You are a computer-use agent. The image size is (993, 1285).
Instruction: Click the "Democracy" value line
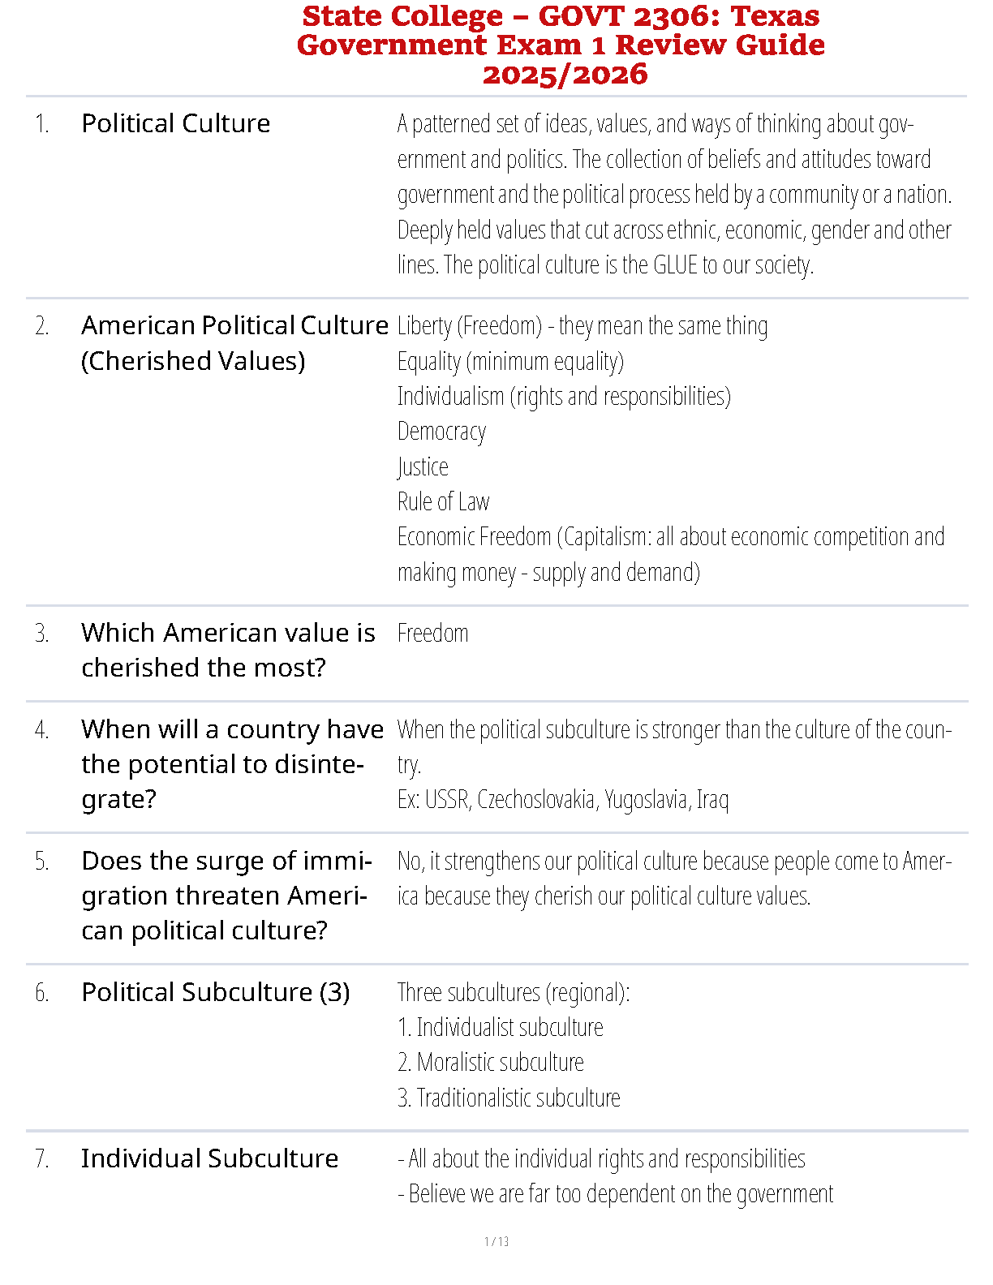pyautogui.click(x=441, y=432)
